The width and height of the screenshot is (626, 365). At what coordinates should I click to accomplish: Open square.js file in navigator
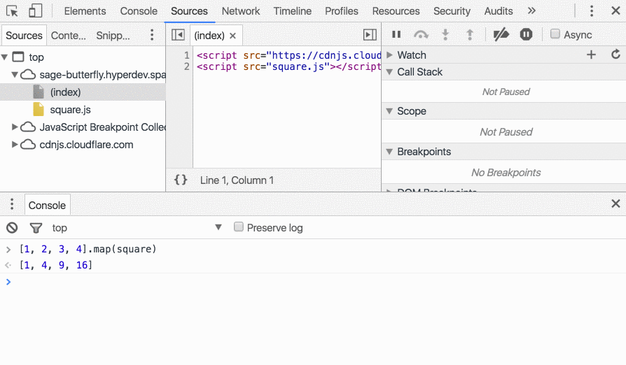point(70,110)
